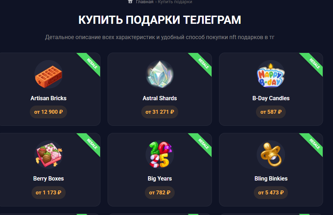Open the Главная breadcrumb link
This screenshot has width=333, height=215.
(x=144, y=2)
